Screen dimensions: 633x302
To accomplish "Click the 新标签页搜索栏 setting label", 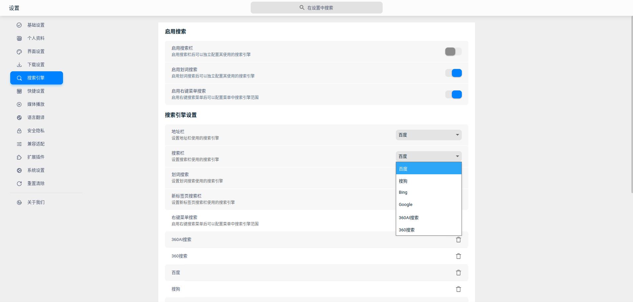I will coord(186,196).
